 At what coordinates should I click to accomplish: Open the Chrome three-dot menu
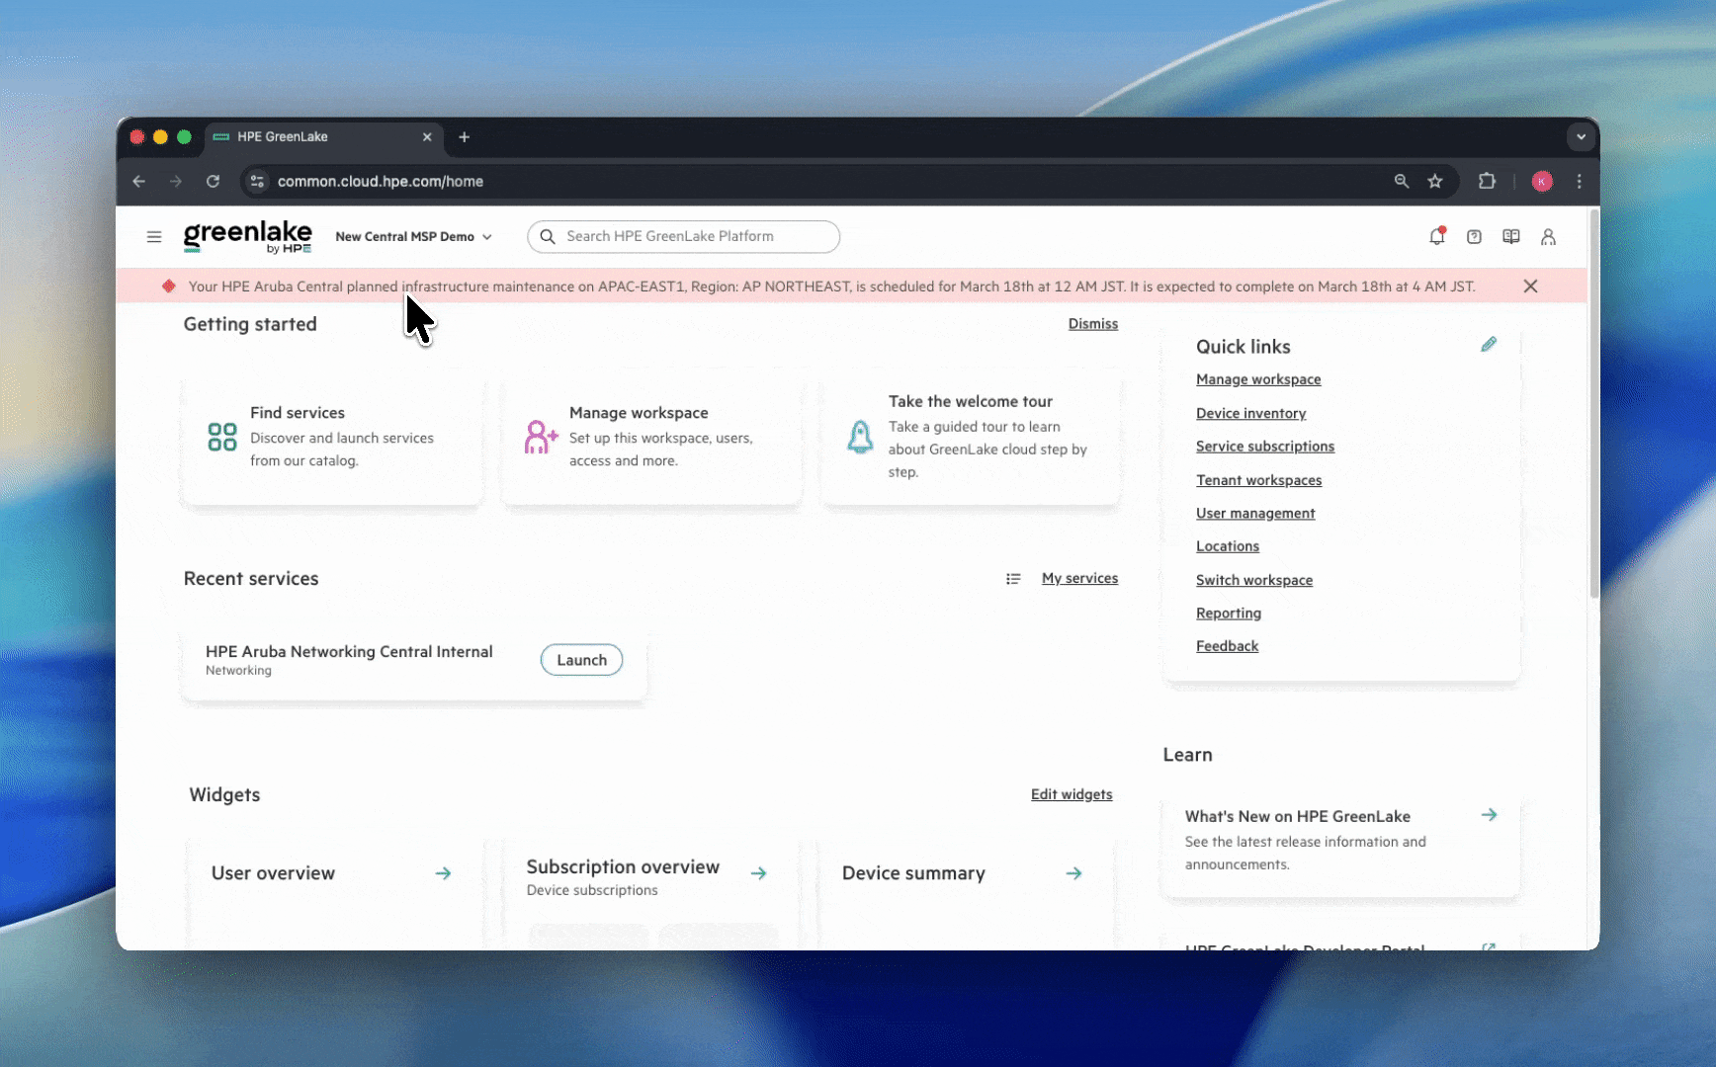[x=1579, y=181]
